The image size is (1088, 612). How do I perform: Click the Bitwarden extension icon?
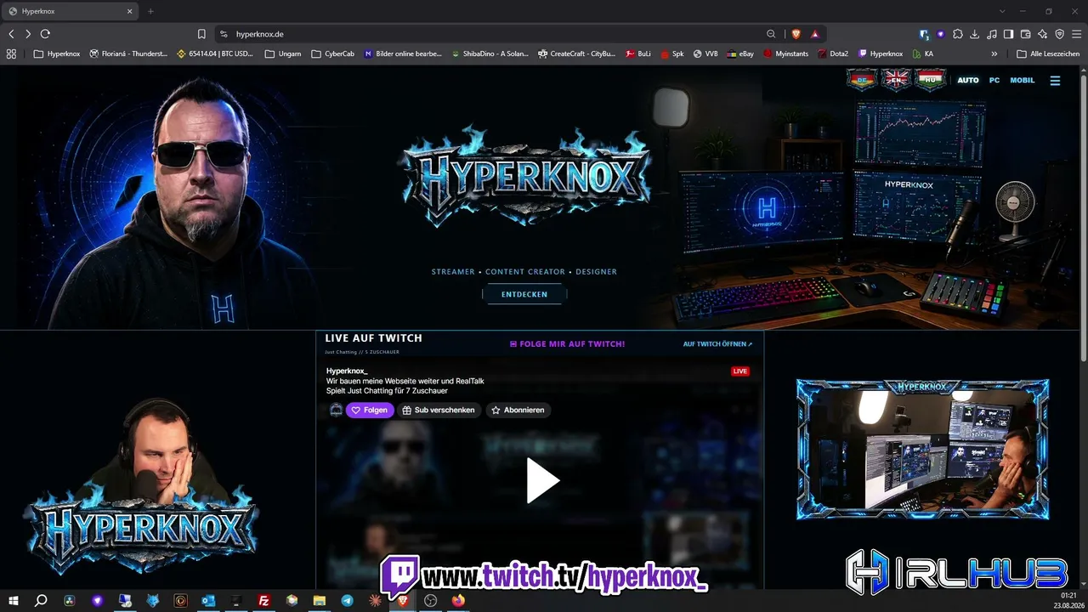coord(924,34)
